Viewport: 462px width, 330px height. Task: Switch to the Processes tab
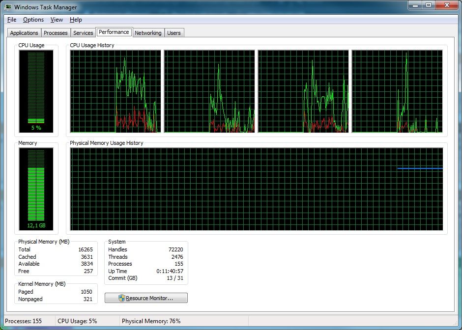56,33
